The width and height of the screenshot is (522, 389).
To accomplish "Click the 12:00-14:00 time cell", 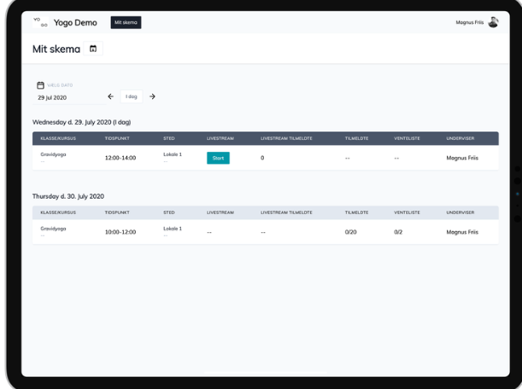I will (120, 158).
